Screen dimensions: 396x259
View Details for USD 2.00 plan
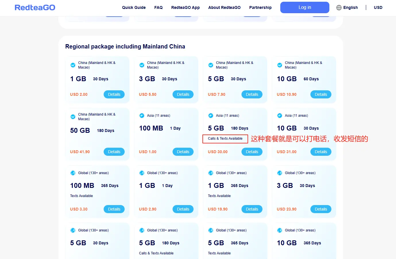tap(114, 94)
